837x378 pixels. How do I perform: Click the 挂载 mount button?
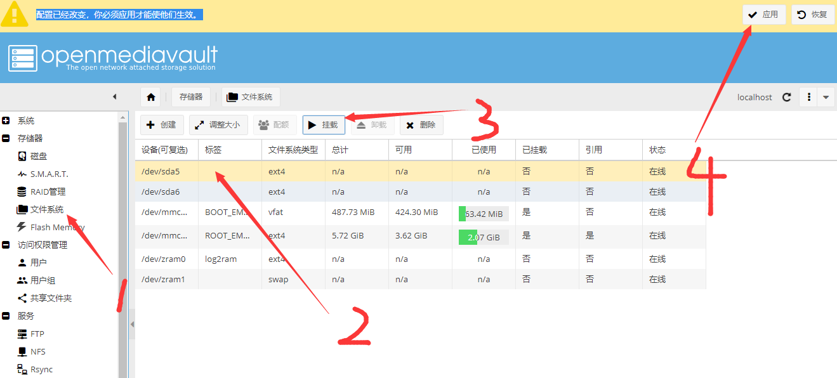tap(324, 125)
